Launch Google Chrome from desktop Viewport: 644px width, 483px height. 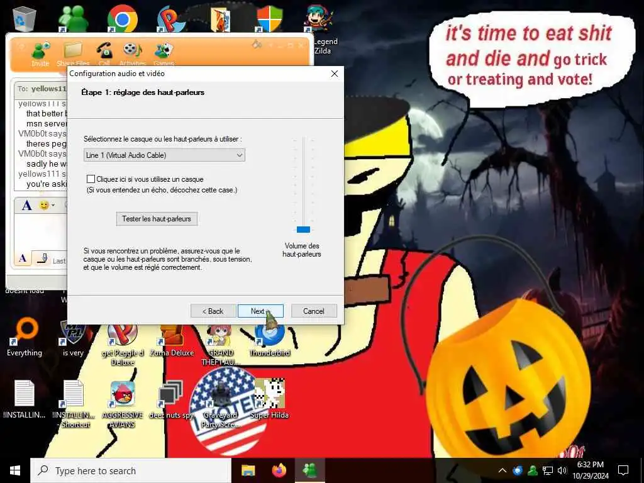point(123,18)
